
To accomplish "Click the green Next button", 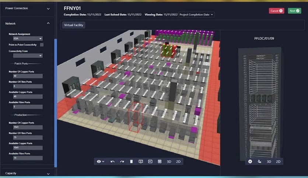I will [x=294, y=11].
